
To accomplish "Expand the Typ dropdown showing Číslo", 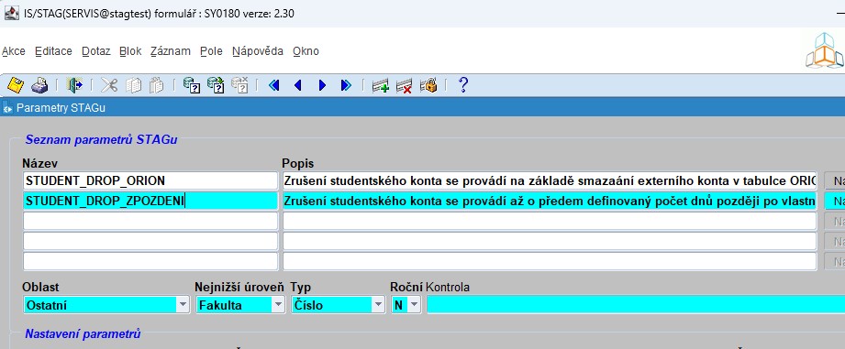I will (378, 305).
